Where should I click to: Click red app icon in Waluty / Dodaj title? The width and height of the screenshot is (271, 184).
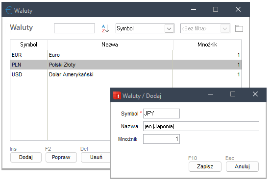coord(117,95)
